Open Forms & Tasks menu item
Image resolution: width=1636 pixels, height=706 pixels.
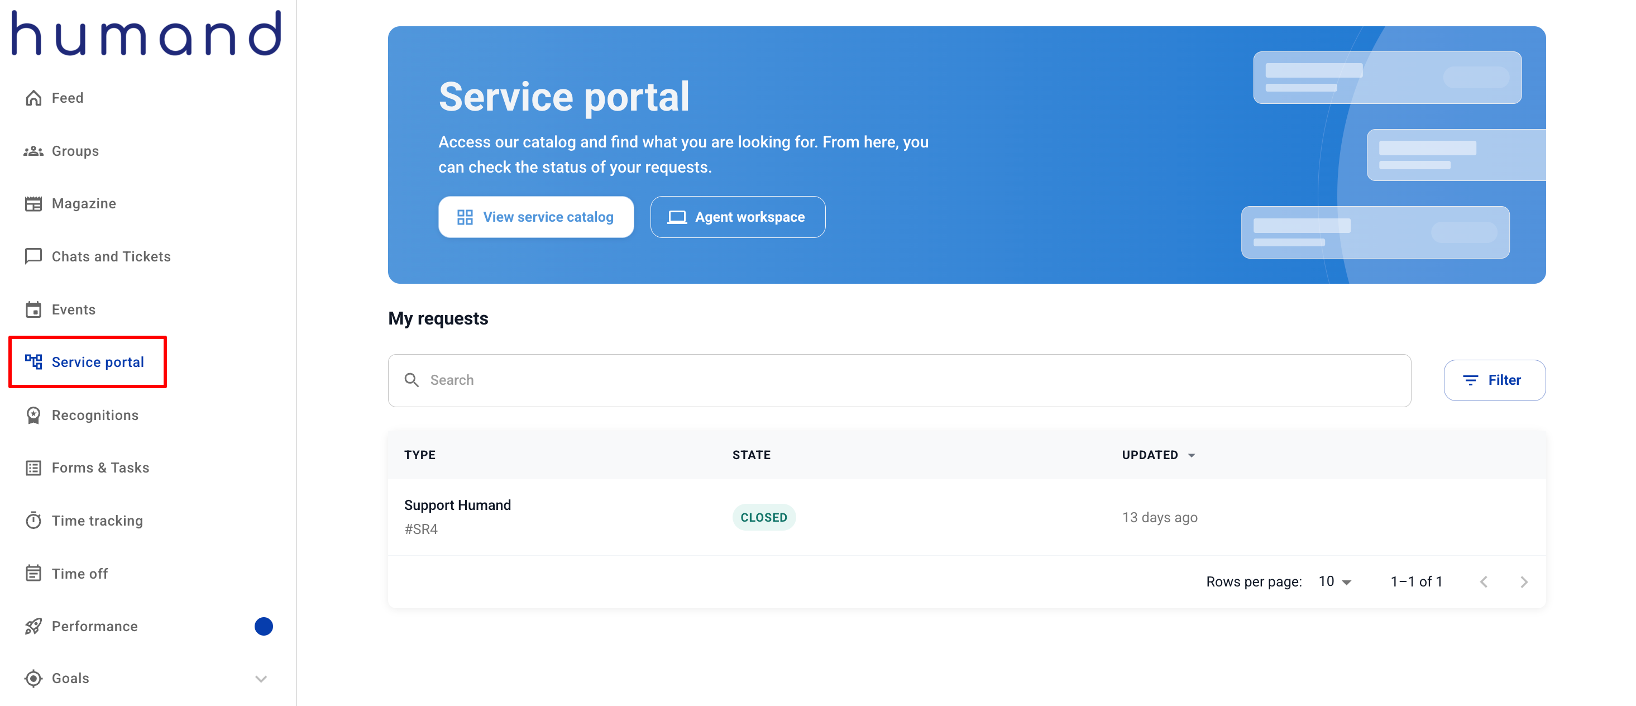[100, 468]
